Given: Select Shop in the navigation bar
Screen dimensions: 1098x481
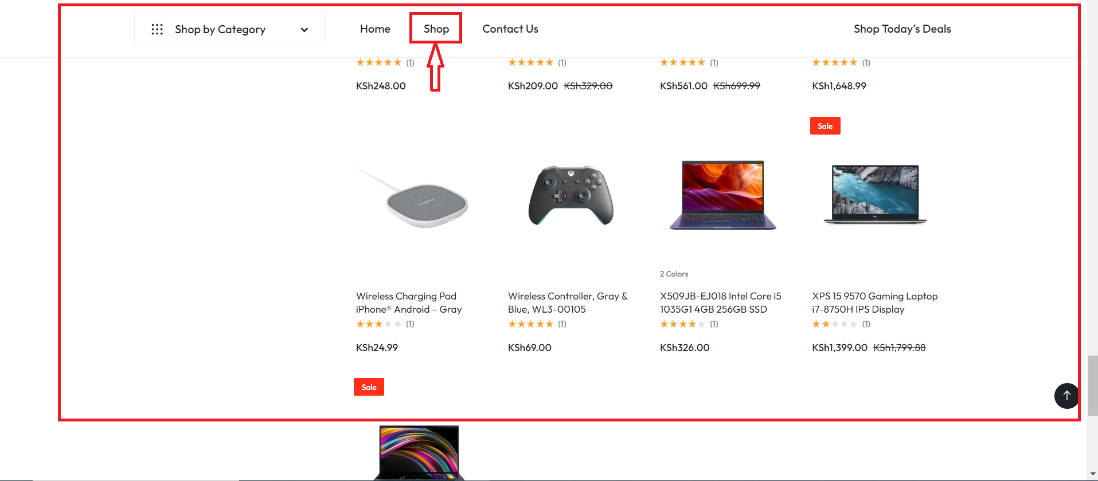Looking at the screenshot, I should pyautogui.click(x=436, y=29).
